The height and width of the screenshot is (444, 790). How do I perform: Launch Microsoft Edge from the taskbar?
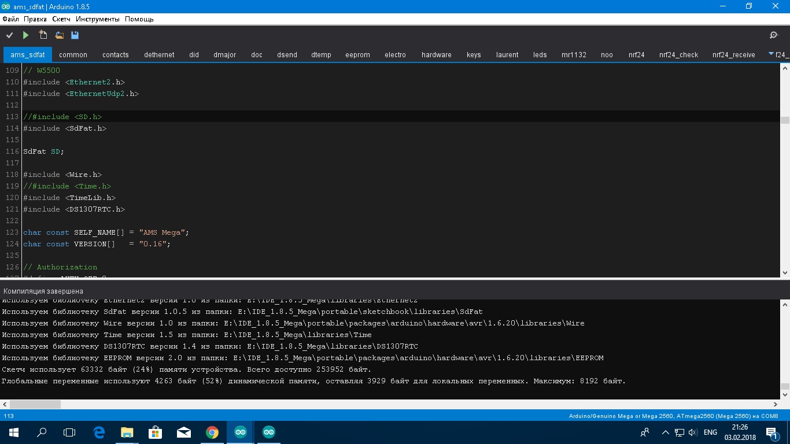[99, 432]
